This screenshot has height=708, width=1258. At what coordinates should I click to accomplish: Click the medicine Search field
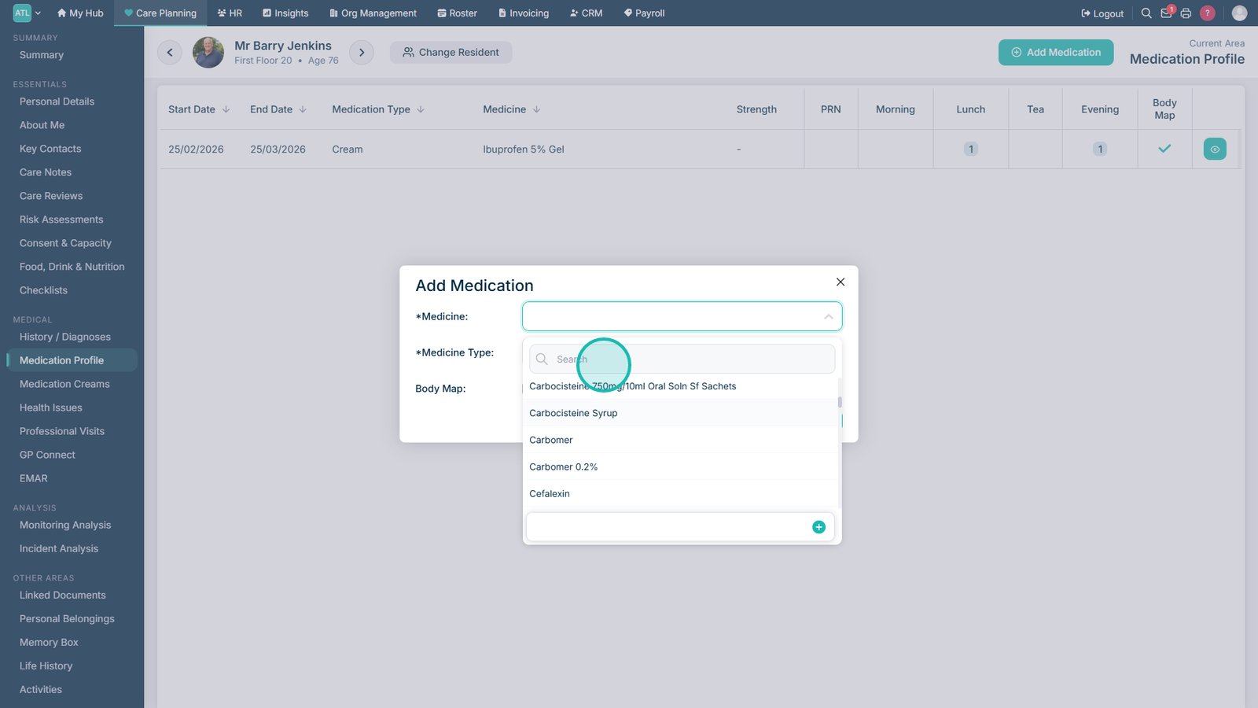pyautogui.click(x=682, y=359)
